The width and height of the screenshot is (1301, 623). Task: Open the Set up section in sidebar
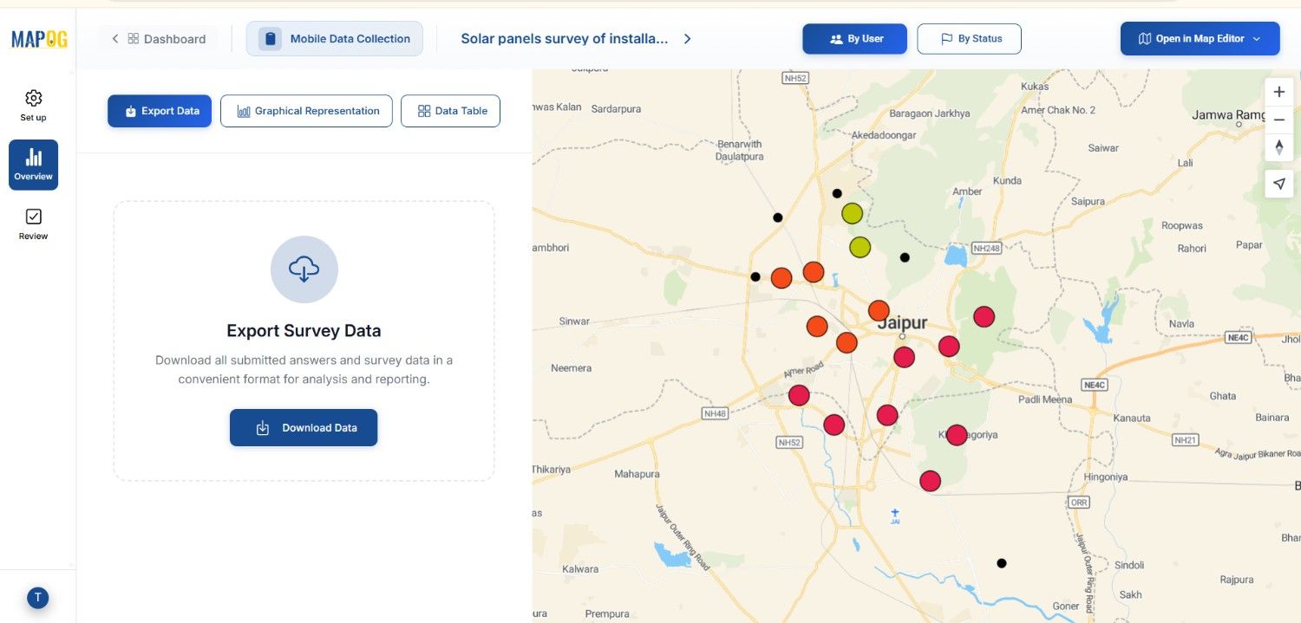[x=33, y=104]
